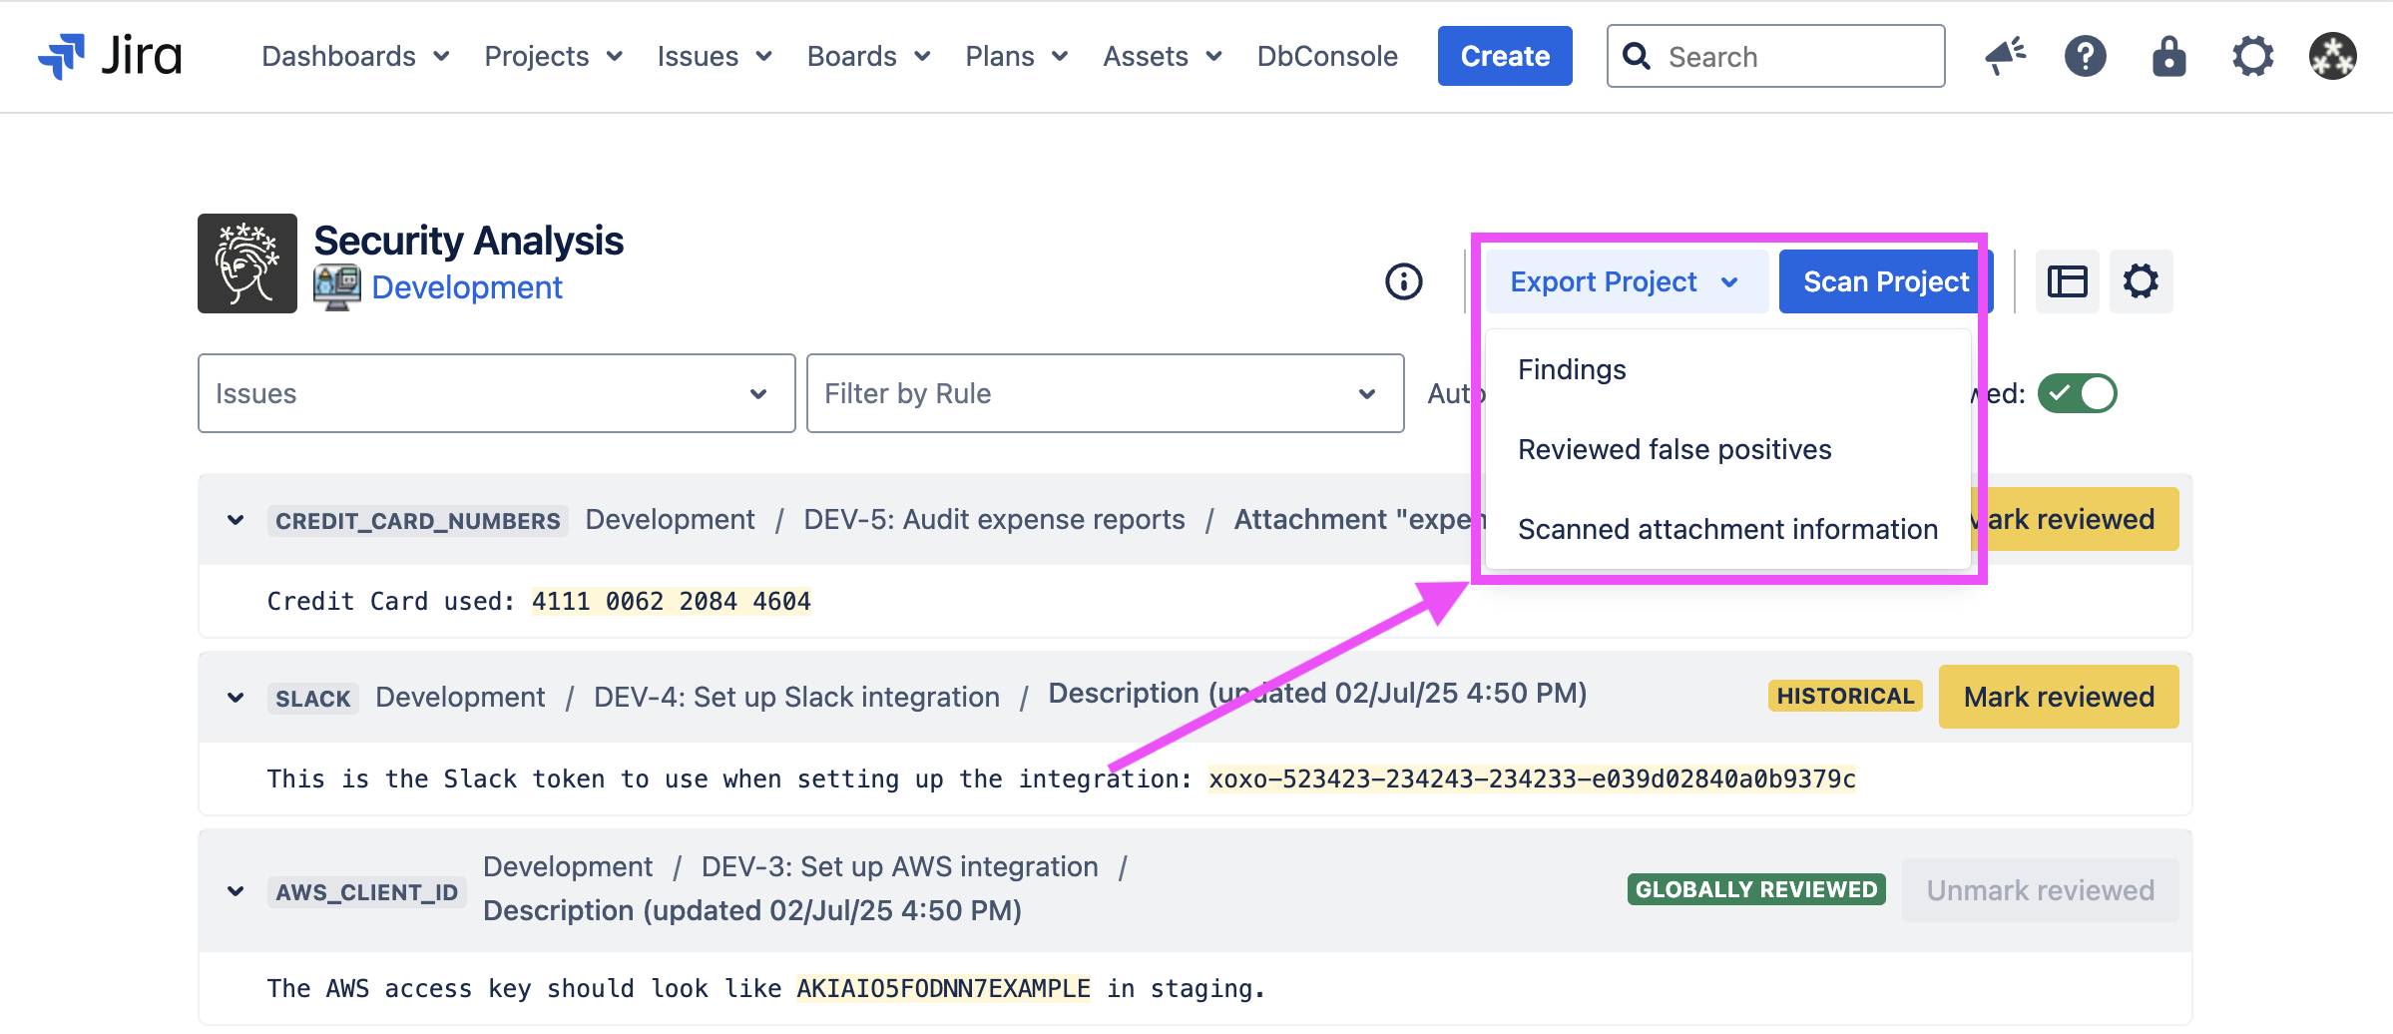Open the user profile avatar
This screenshot has width=2393, height=1034.
pyautogui.click(x=2332, y=56)
